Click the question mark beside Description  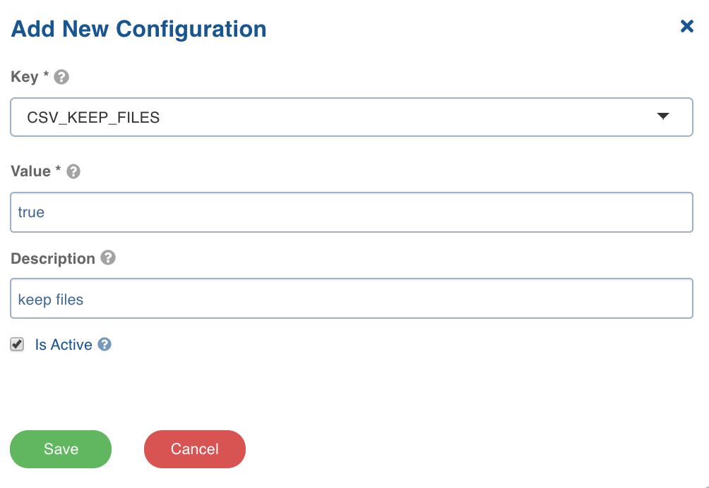click(x=108, y=258)
